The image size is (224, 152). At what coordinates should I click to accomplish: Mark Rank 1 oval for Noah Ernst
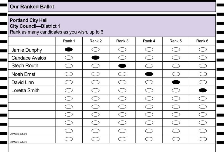pyautogui.click(x=69, y=74)
